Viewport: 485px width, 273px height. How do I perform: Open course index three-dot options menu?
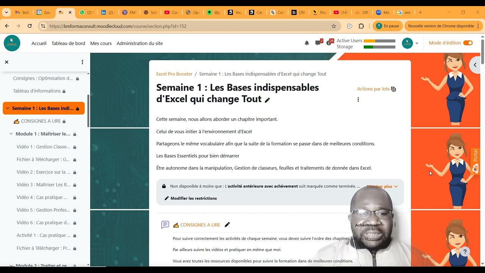tap(82, 62)
